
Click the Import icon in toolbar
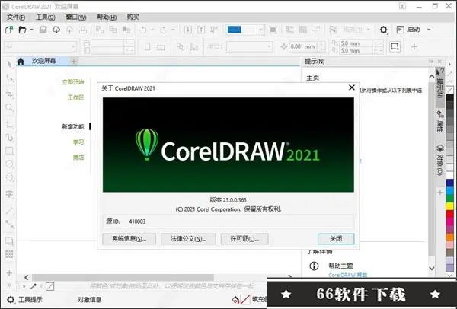coord(187,30)
